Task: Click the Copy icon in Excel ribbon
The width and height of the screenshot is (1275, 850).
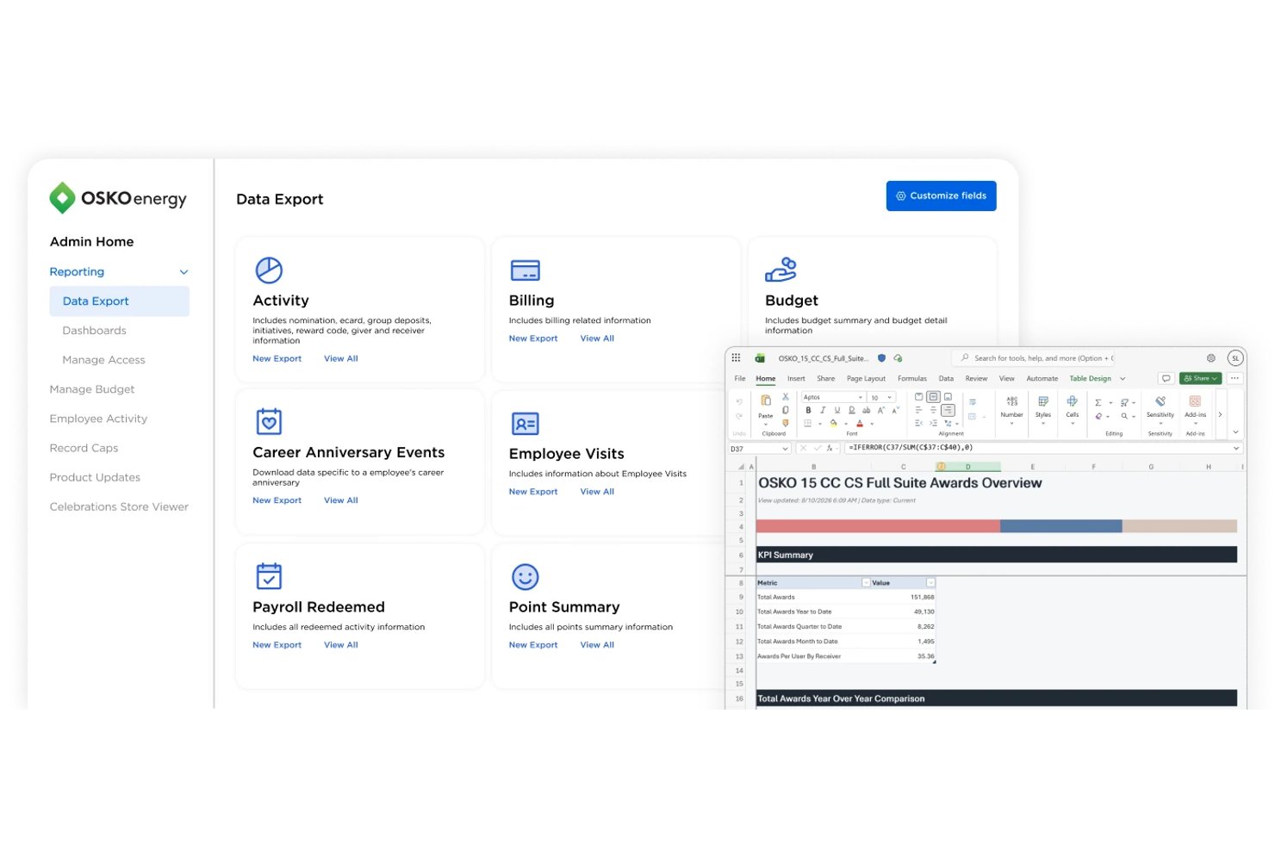Action: coord(785,410)
